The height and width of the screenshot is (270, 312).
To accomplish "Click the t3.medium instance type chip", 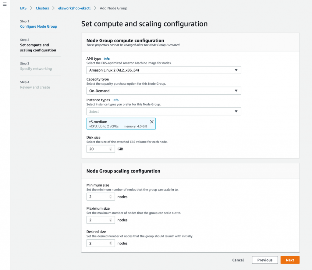I will click(x=121, y=124).
